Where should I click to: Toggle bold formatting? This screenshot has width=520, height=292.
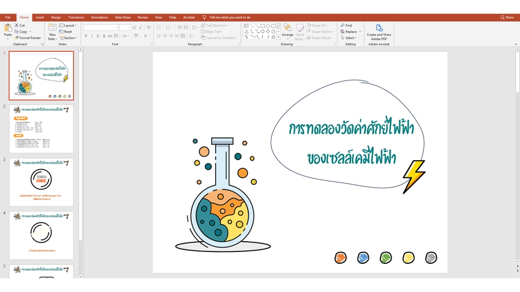(x=86, y=36)
